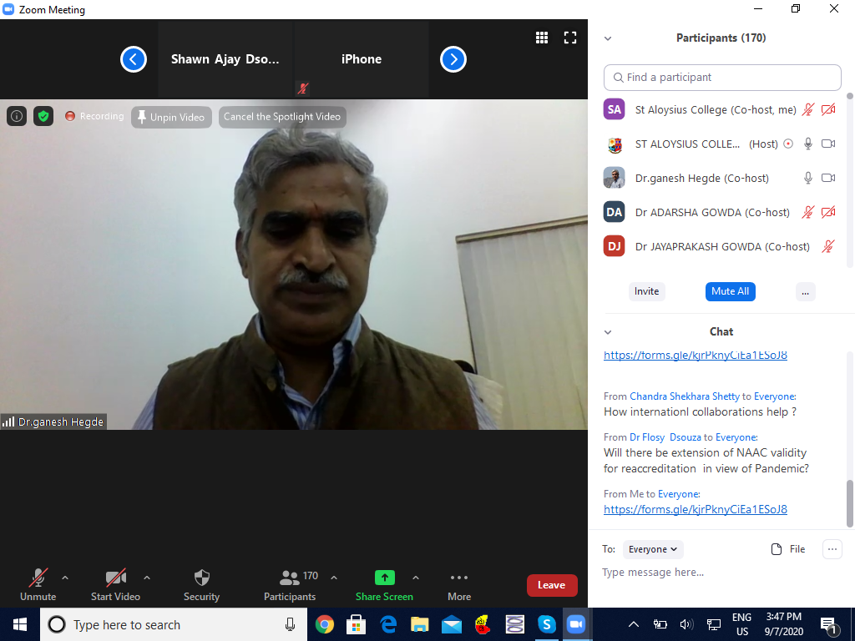Click the chat message input field
This screenshot has height=641, width=855.
[722, 573]
